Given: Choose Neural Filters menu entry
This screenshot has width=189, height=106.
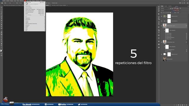Looking at the screenshot, I should tap(35, 6).
